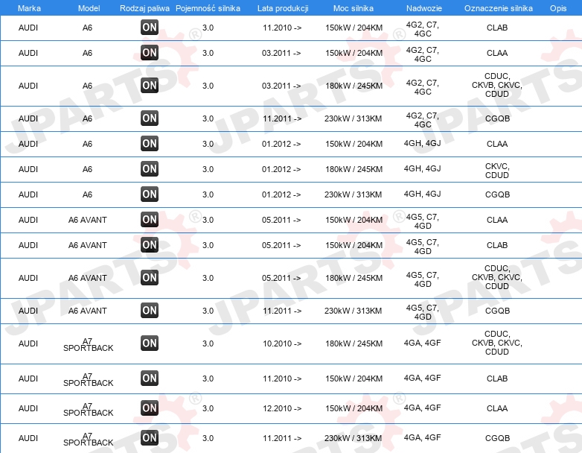Click A6 AVANT model in 150kW CLAA row

tap(88, 220)
